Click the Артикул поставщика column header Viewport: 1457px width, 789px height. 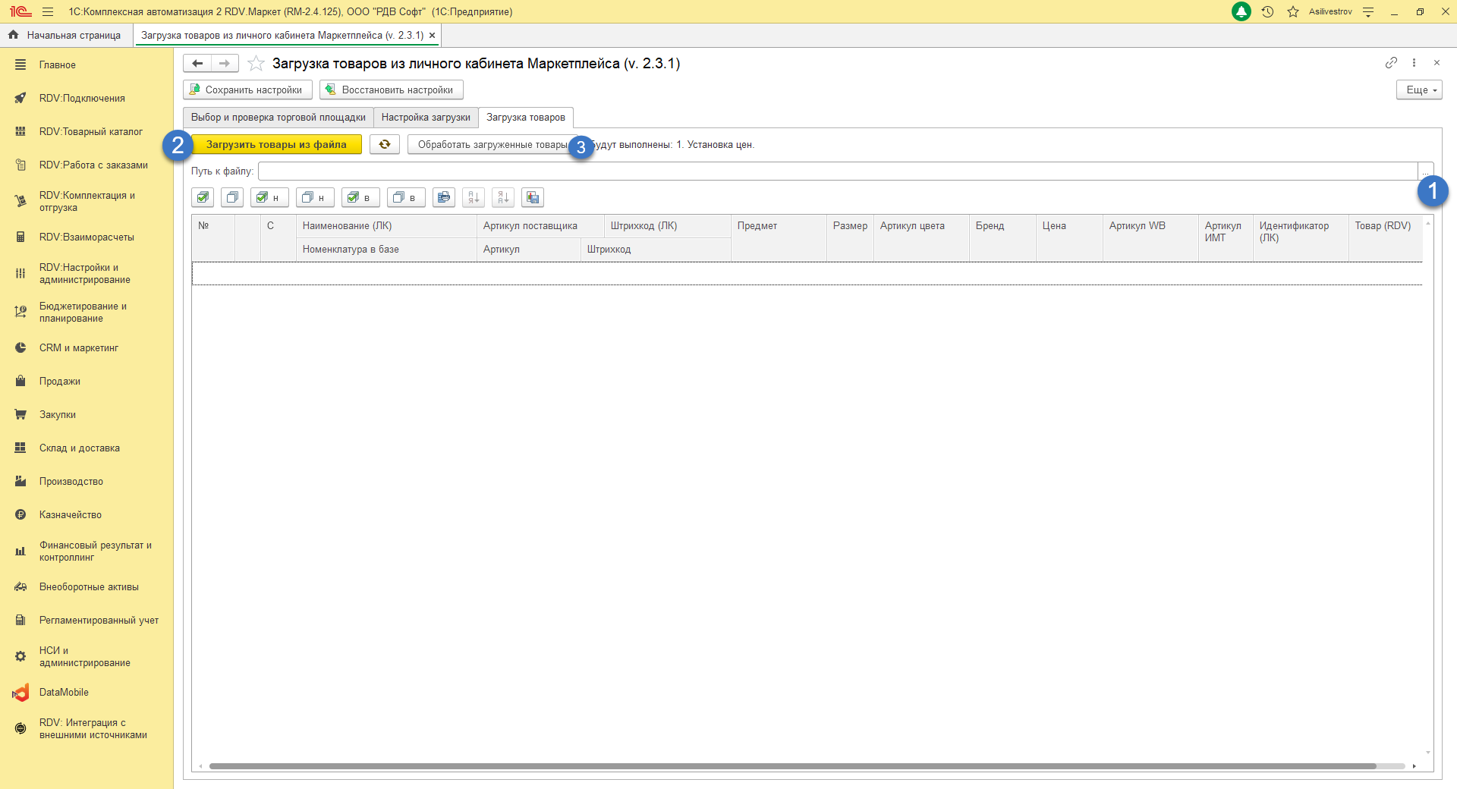point(540,226)
